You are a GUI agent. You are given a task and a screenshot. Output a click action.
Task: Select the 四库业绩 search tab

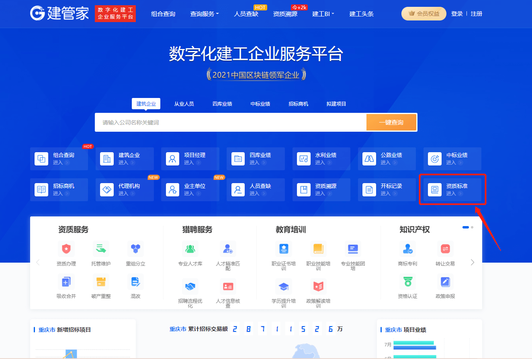point(222,104)
